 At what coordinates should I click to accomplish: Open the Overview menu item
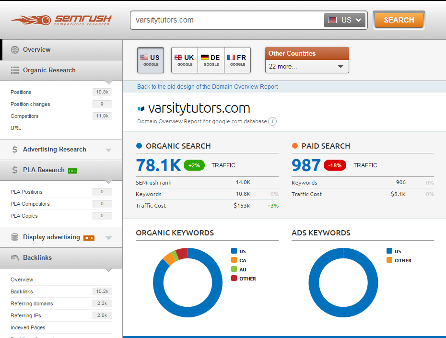[x=61, y=50]
